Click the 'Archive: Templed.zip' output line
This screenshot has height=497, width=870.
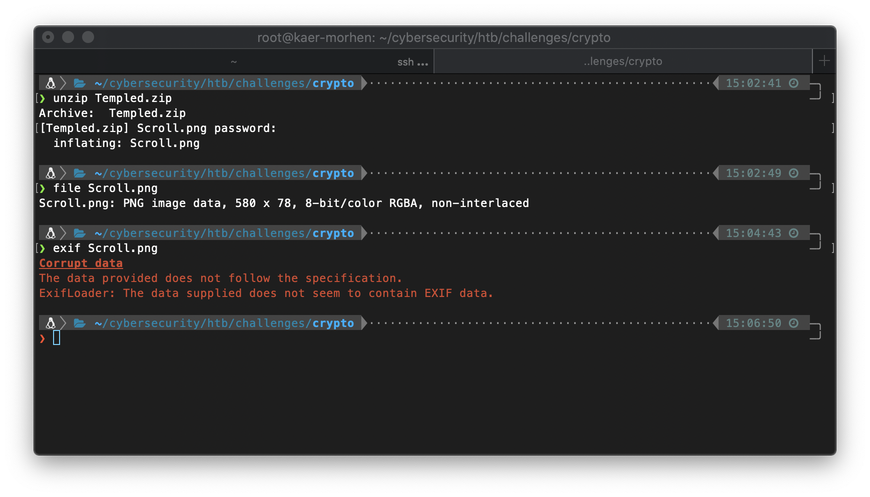(113, 113)
